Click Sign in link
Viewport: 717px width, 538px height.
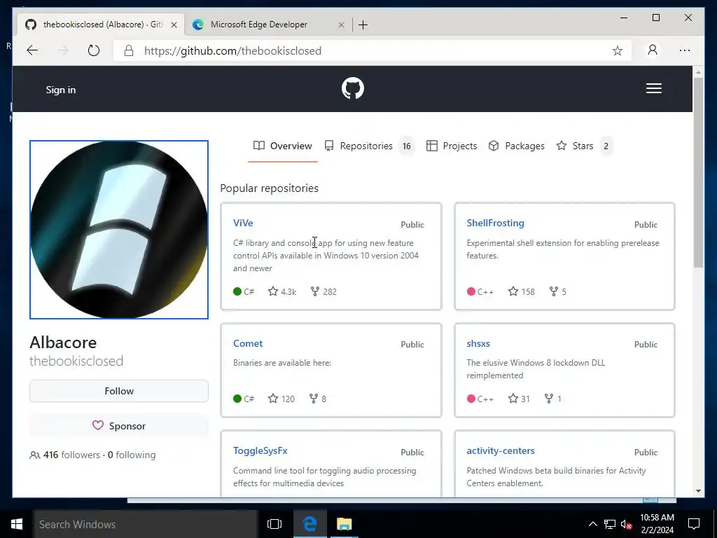click(61, 90)
